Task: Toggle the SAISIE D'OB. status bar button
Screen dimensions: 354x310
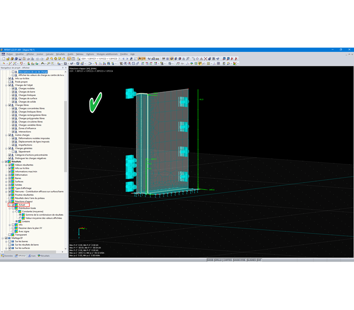Action: (239, 260)
